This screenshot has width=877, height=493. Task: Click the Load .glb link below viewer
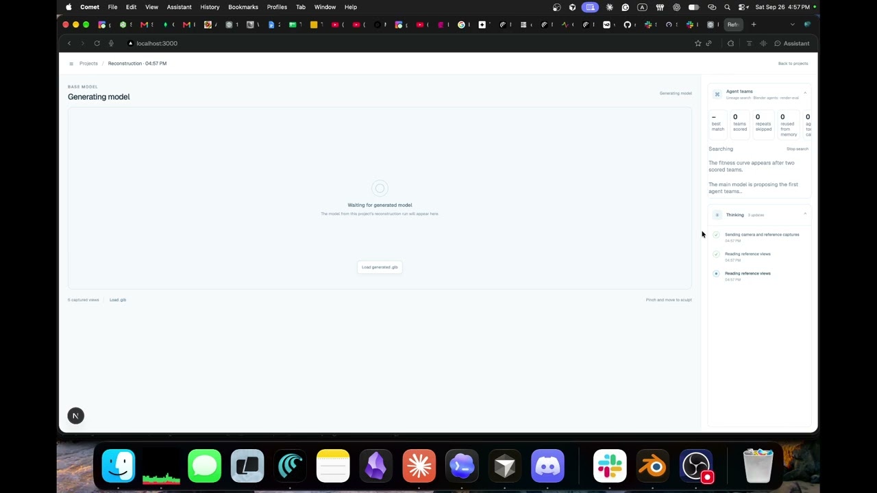[118, 300]
